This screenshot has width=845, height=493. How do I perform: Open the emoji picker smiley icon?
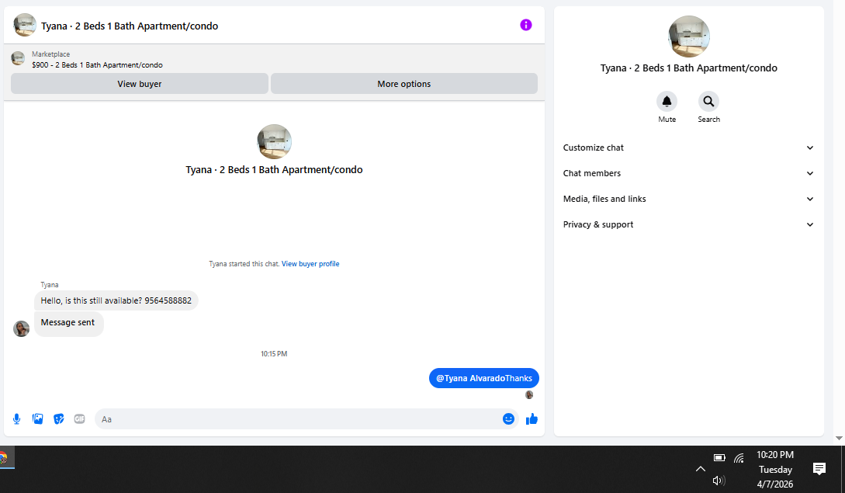pyautogui.click(x=508, y=419)
